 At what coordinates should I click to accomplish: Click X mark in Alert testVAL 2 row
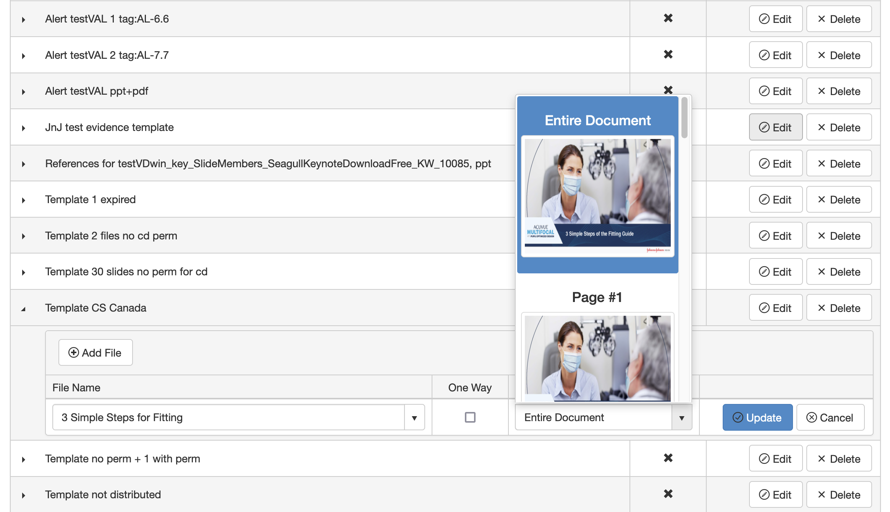point(668,55)
